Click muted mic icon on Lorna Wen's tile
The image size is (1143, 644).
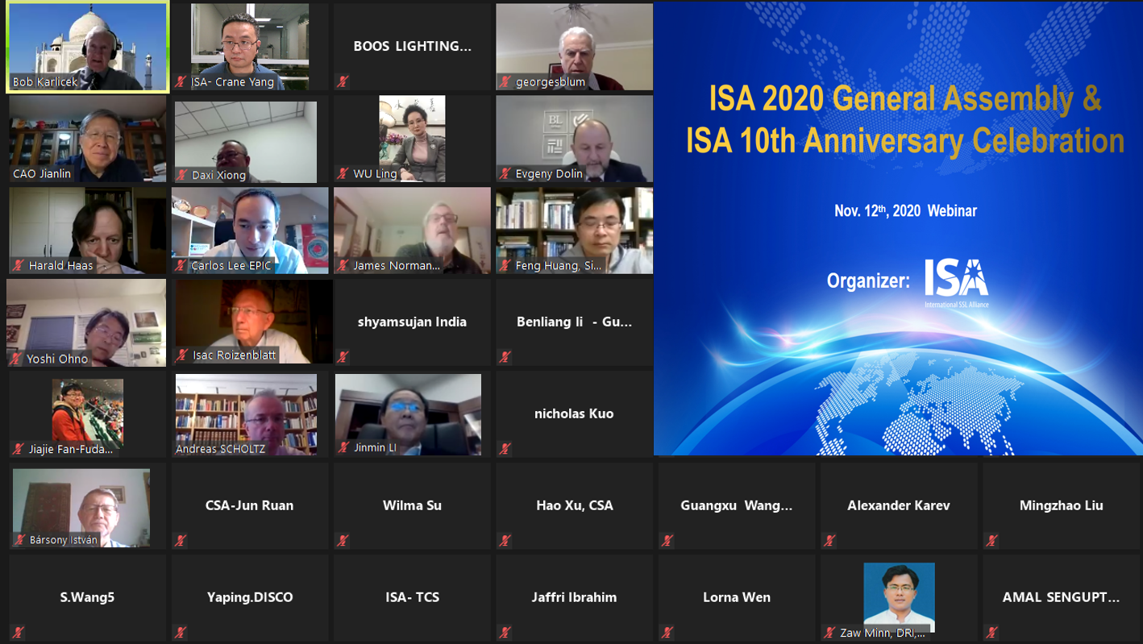(667, 633)
